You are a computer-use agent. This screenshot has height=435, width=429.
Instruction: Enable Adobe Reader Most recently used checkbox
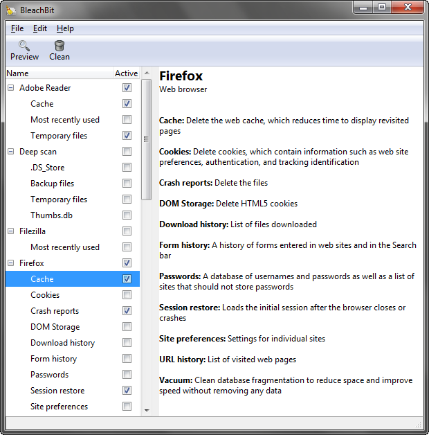127,120
